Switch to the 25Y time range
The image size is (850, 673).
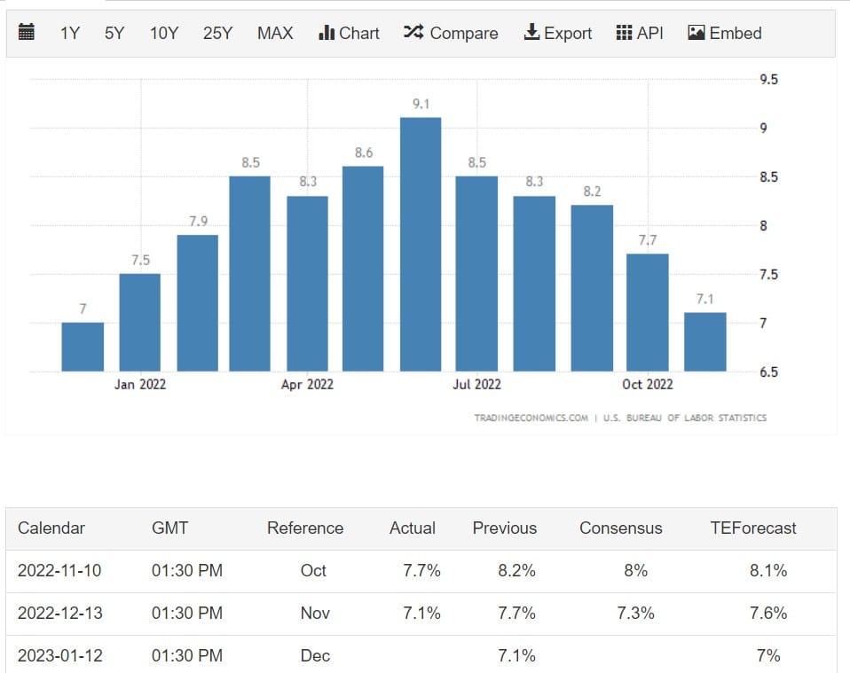pyautogui.click(x=217, y=33)
